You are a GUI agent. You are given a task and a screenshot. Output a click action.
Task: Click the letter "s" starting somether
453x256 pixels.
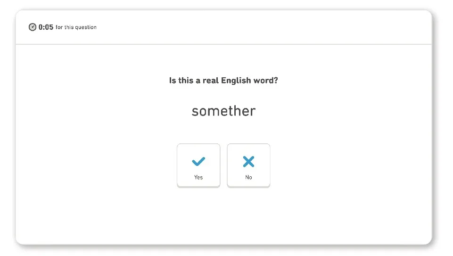195,112
